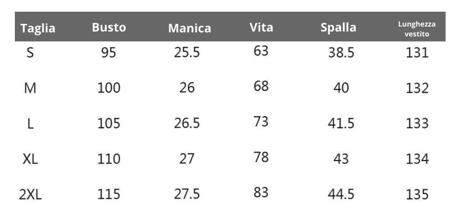Click the Spalla value 44.5
Image resolution: width=457 pixels, height=203 pixels.
[341, 194]
